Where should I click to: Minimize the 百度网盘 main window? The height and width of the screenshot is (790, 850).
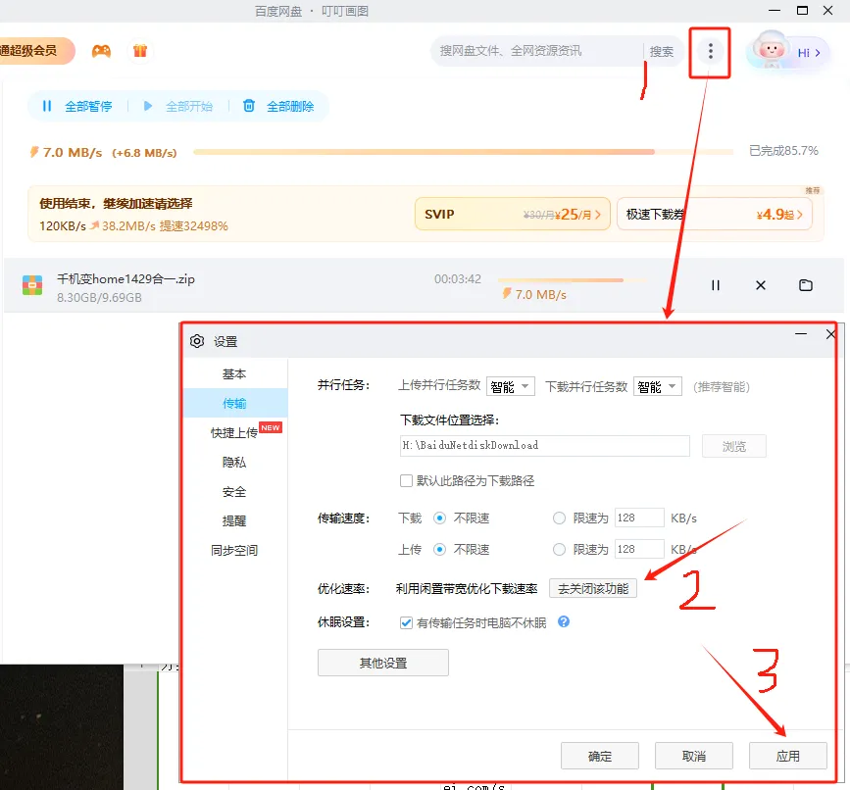(x=775, y=11)
